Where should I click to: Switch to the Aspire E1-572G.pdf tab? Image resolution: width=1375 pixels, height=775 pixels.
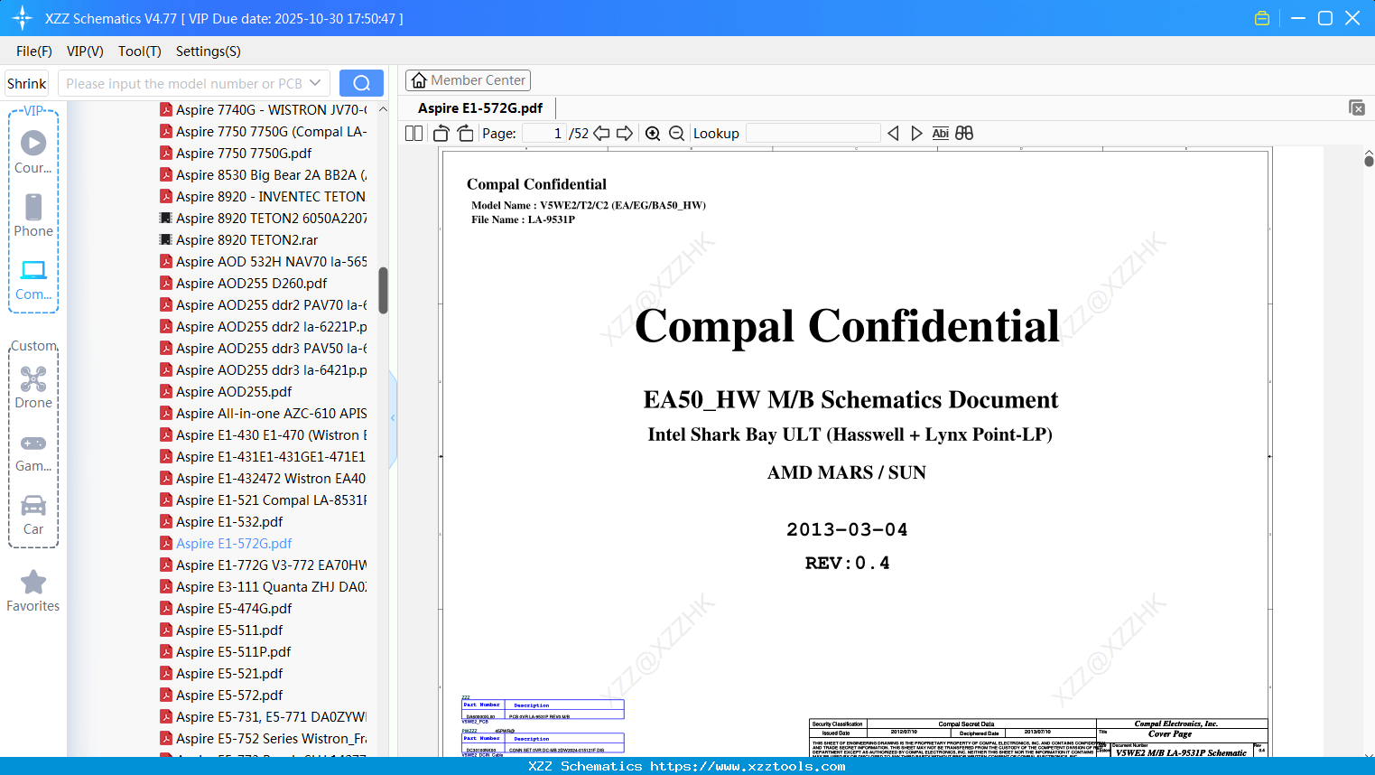pyautogui.click(x=480, y=108)
